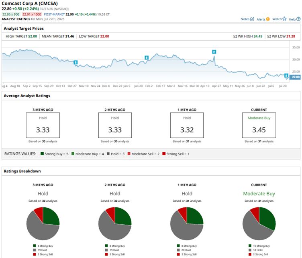This screenshot has width=302, height=258.
Task: Click '18 Hold' under CURRENT pie
Action: 258,250
